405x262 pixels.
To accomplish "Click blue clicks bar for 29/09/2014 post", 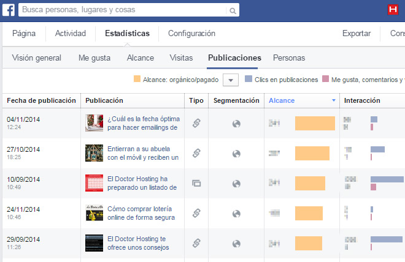I will point(387,239).
